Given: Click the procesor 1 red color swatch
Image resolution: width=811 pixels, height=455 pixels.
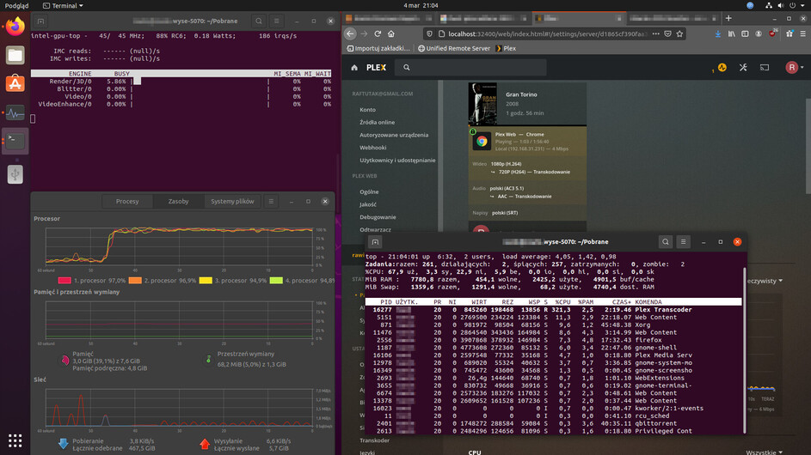Looking at the screenshot, I should pyautogui.click(x=64, y=281).
